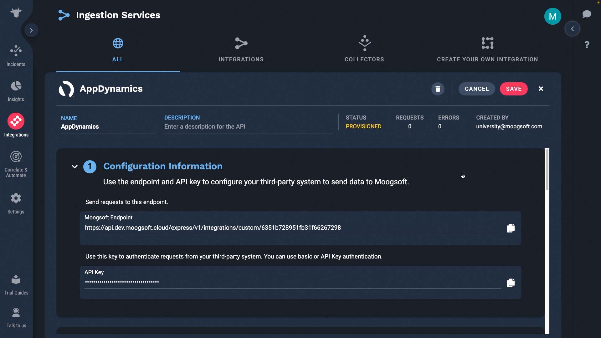Viewport: 601px width, 338px height.
Task: Copy the Moogsoft Endpoint URL
Action: (x=511, y=228)
